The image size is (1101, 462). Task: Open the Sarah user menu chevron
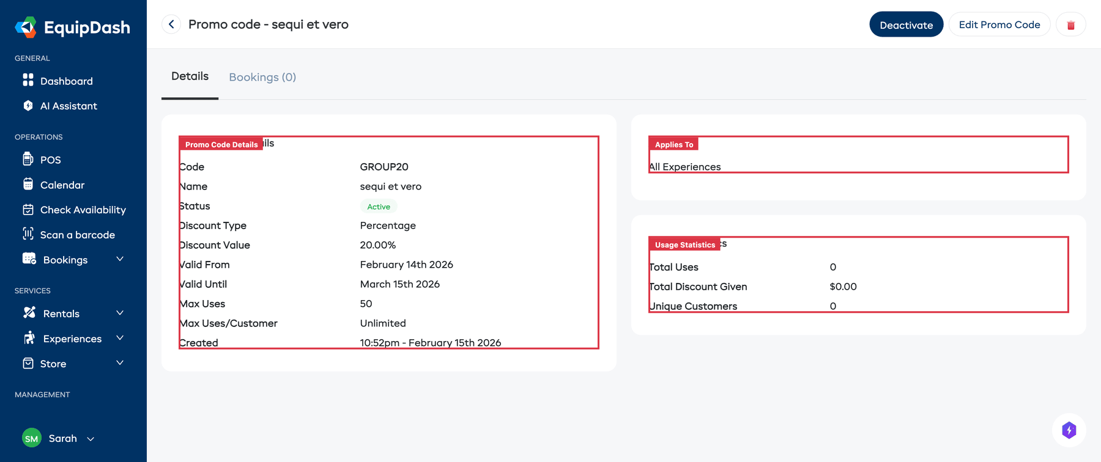91,439
